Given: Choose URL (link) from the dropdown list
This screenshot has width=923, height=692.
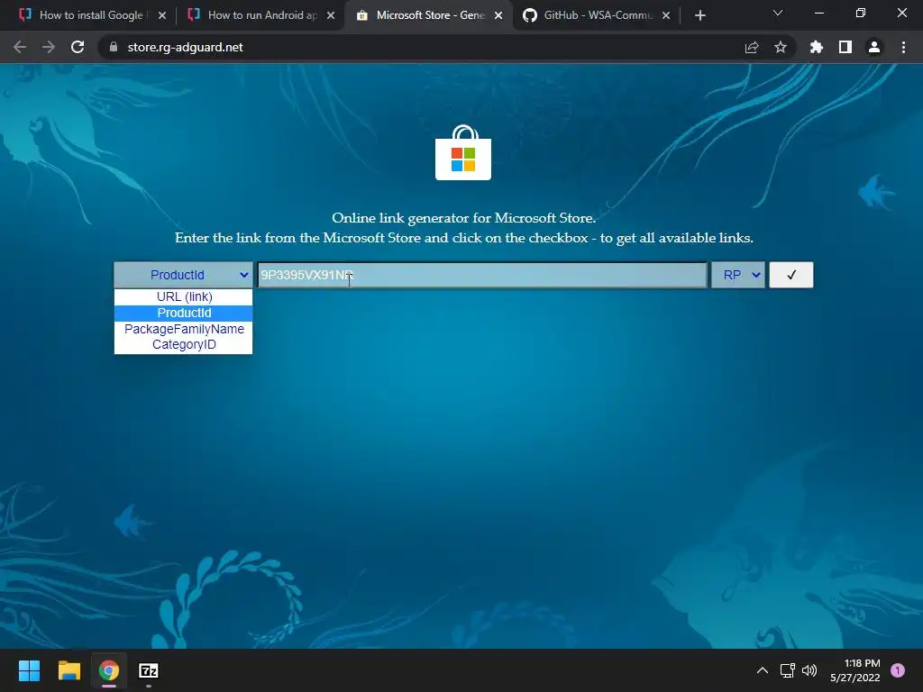Looking at the screenshot, I should pyautogui.click(x=184, y=296).
